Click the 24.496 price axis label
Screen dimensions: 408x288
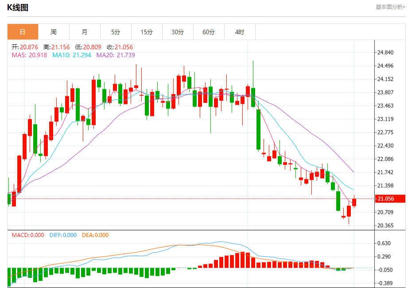click(385, 66)
